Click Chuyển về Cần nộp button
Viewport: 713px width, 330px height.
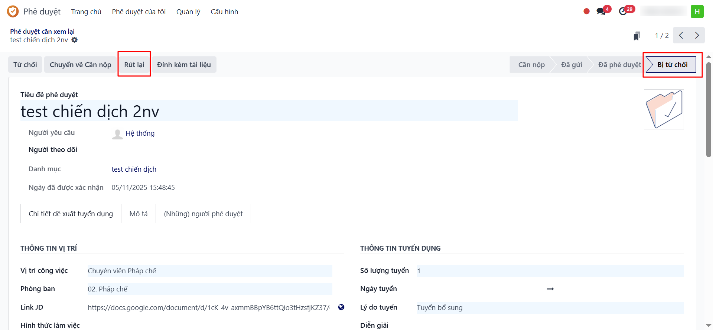click(80, 65)
